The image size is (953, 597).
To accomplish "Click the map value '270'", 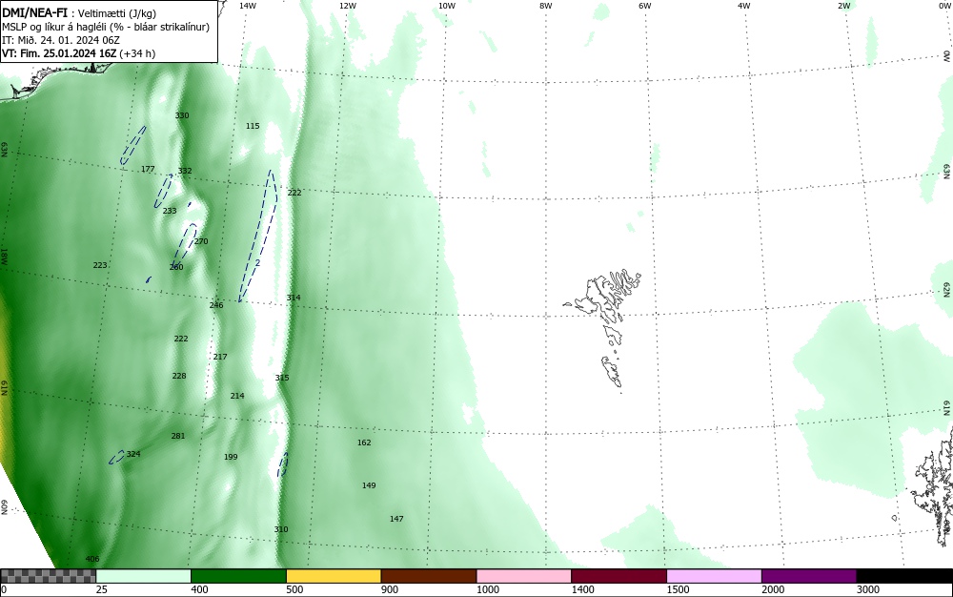I will (x=201, y=241).
